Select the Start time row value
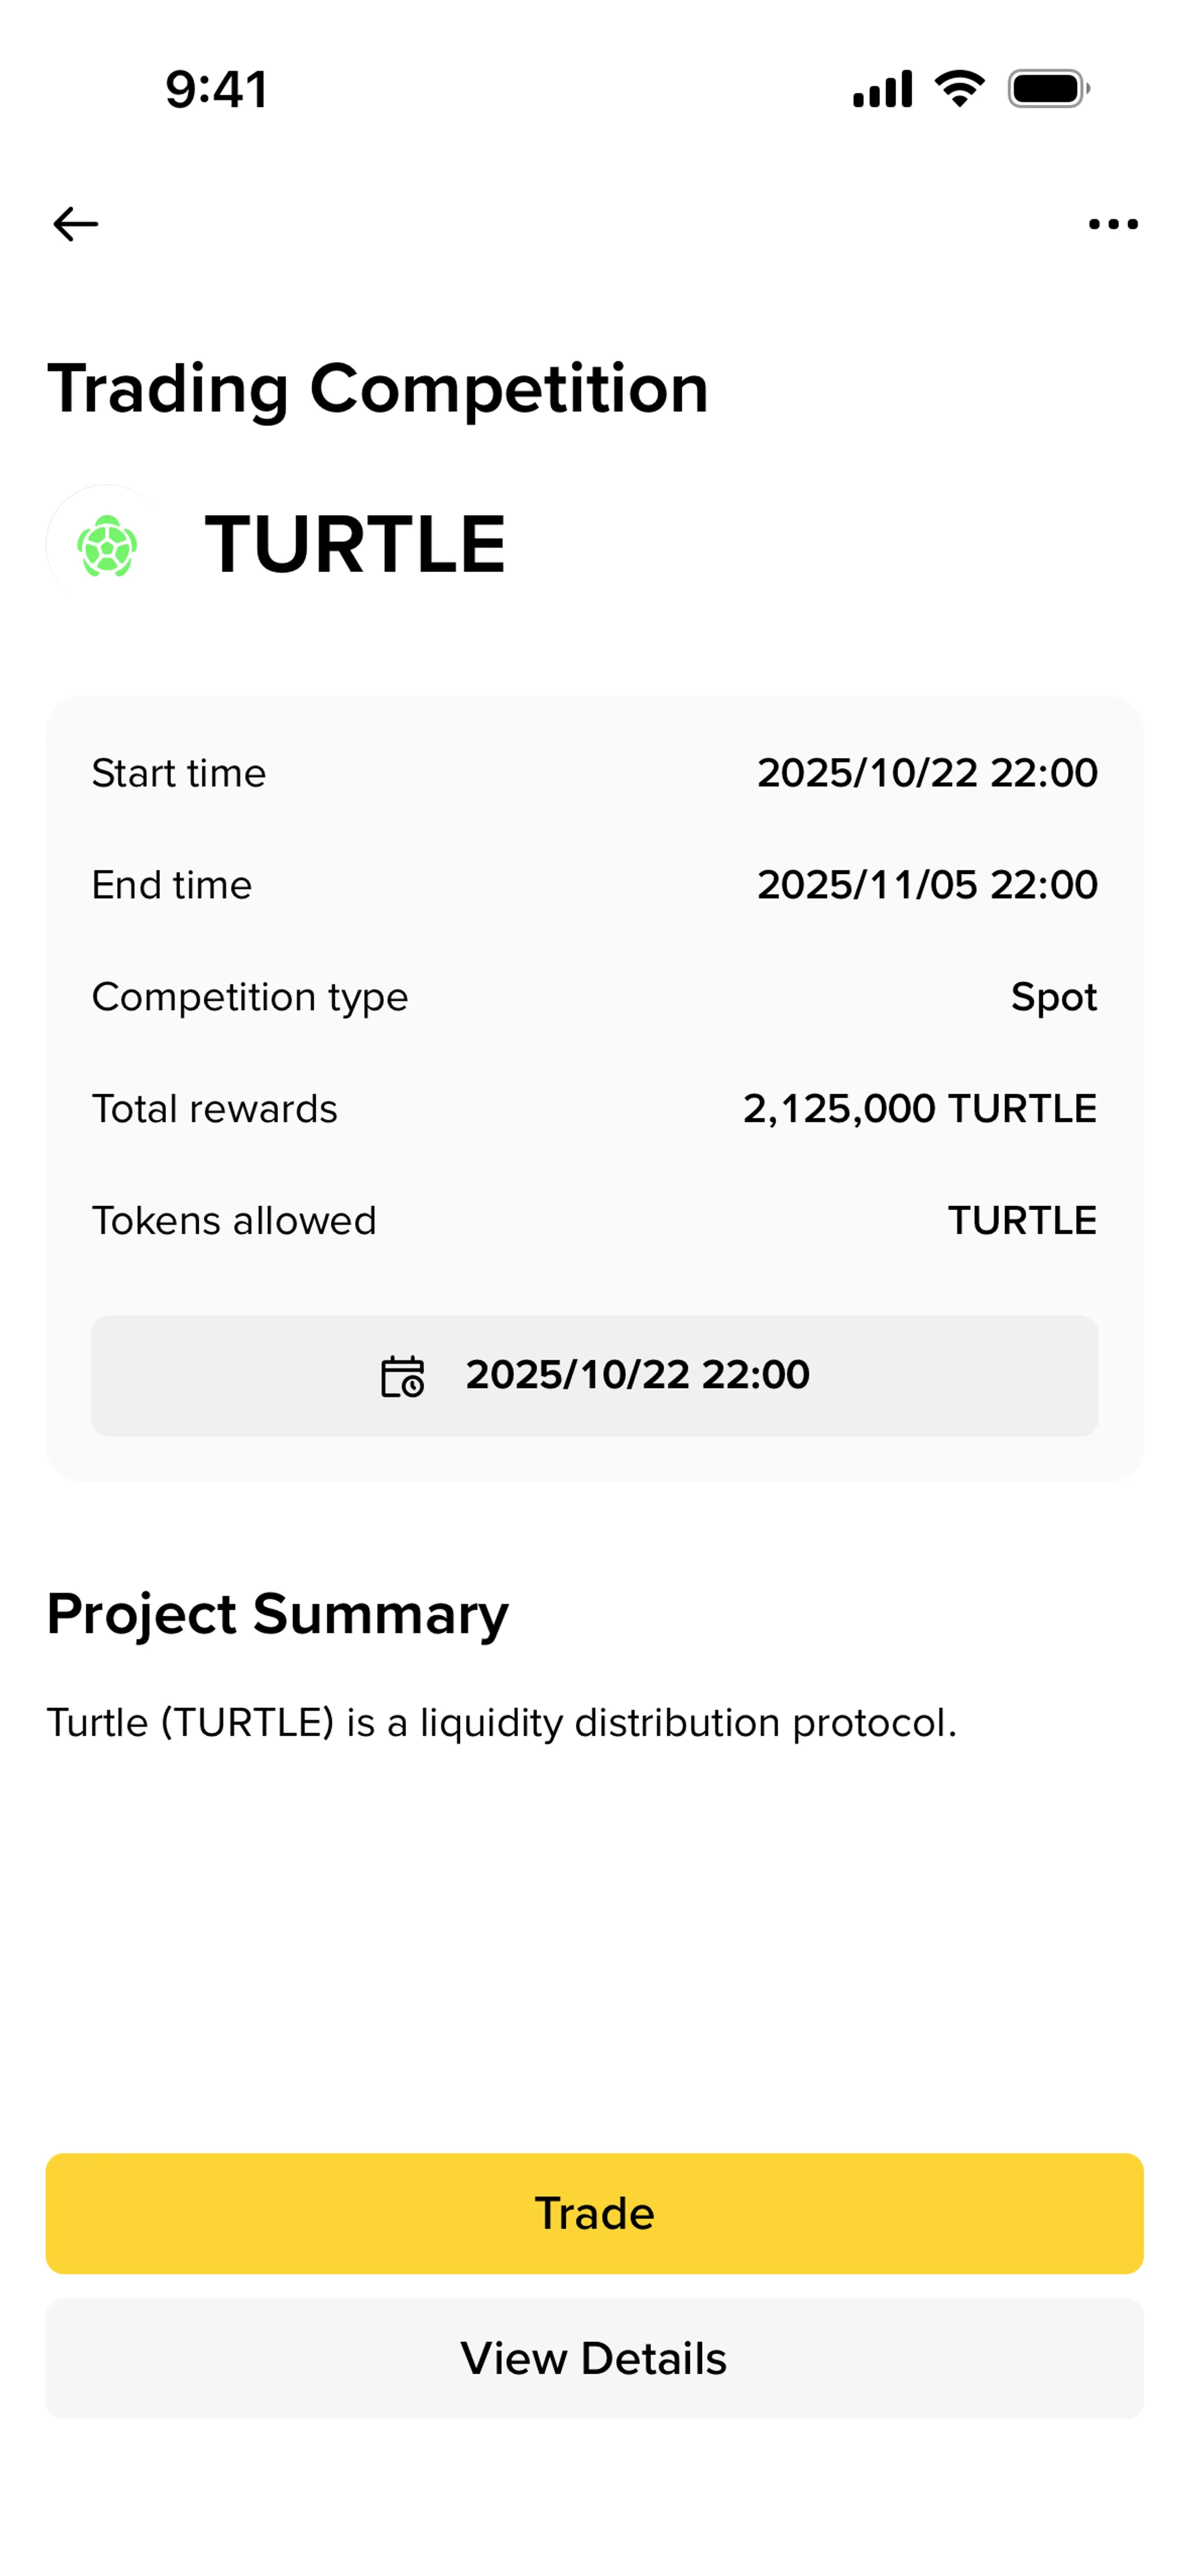Viewport: 1189px width, 2576px height. tap(927, 773)
